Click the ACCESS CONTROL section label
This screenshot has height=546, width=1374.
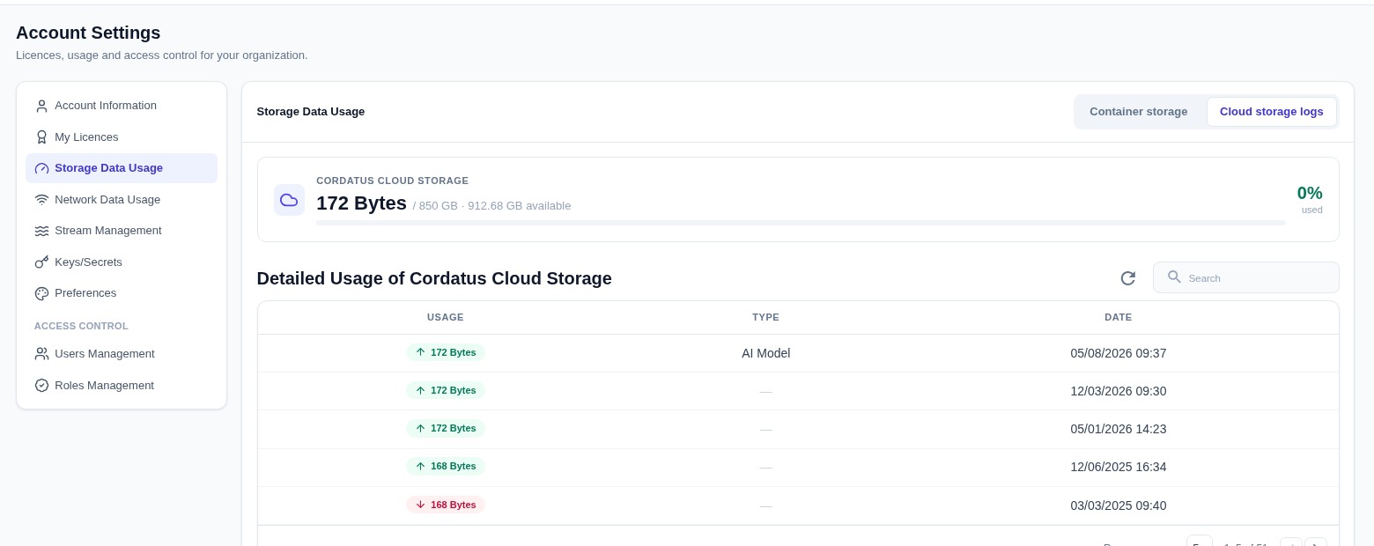[x=81, y=326]
